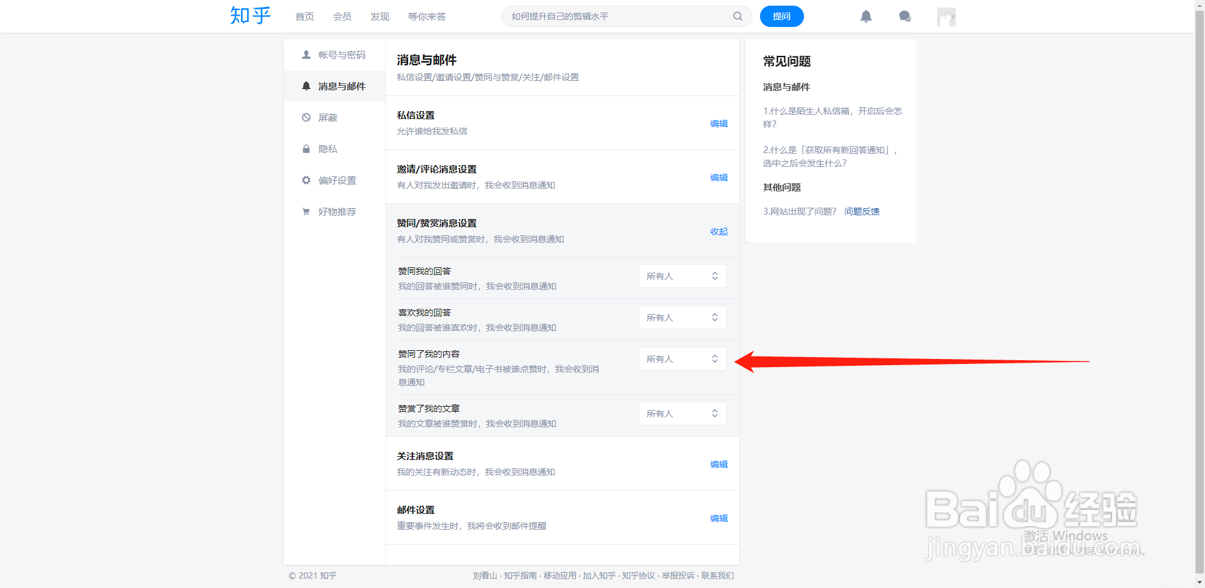Screen dimensions: 1205x588
Task: Open the 喜欢我的回答 audience dropdown
Action: (x=682, y=318)
